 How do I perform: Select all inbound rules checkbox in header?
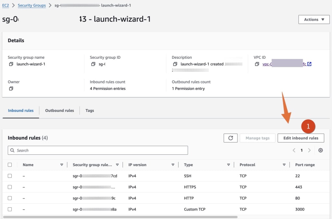[10, 165]
